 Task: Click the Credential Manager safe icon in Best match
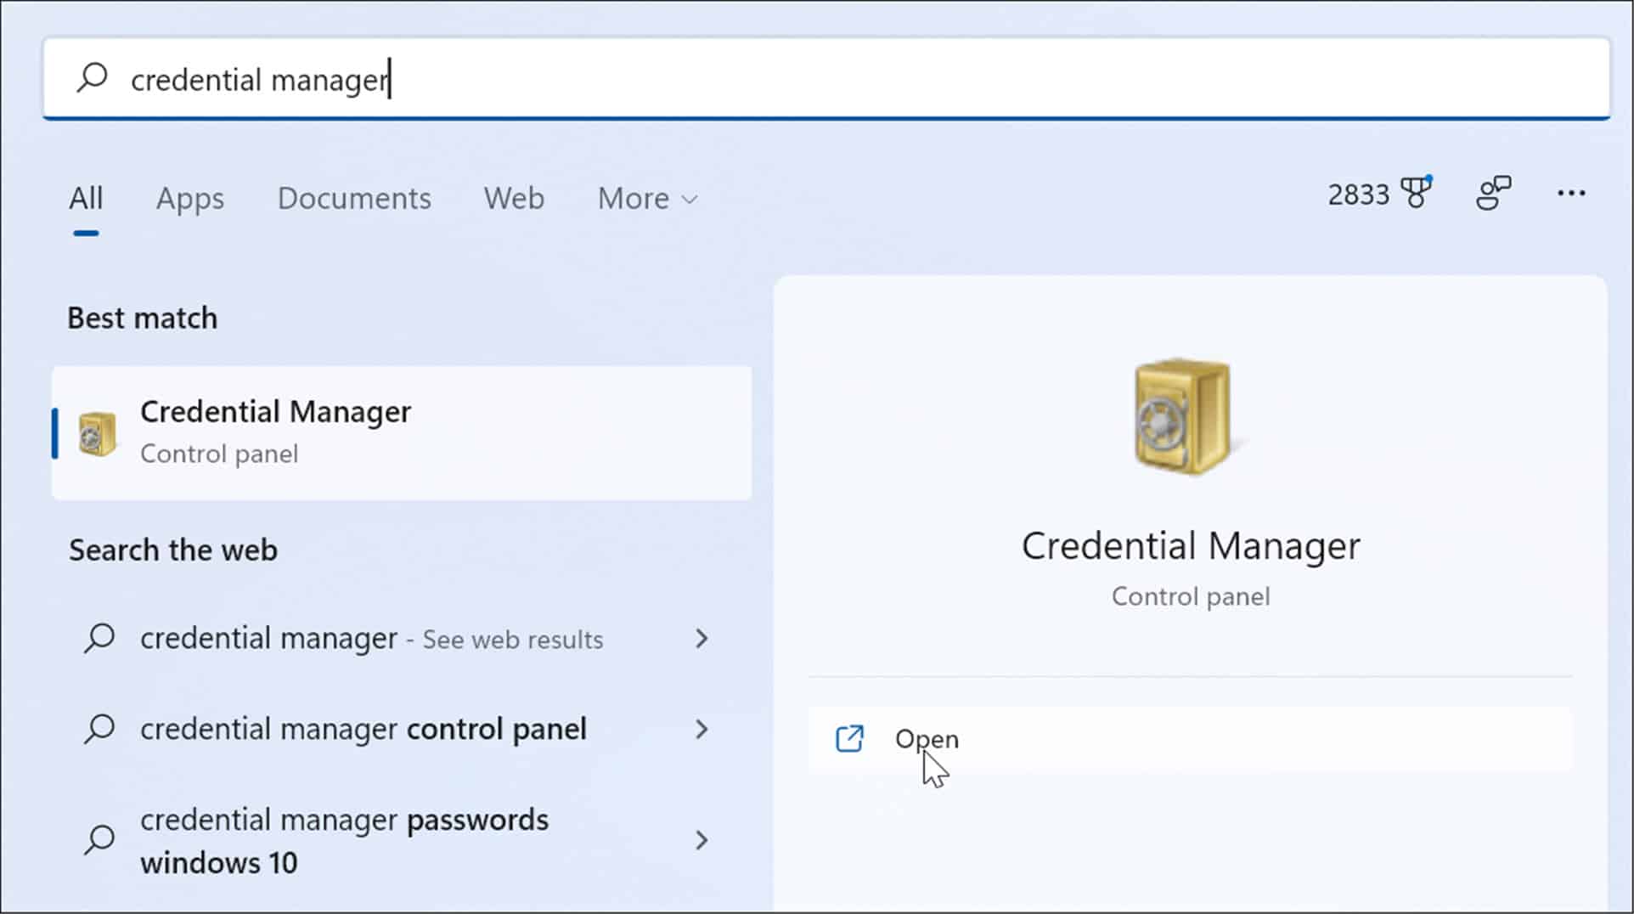[96, 432]
